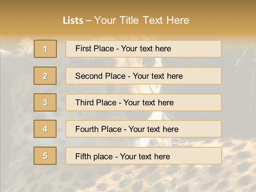Select the number 2 box
The image size is (256, 192).
(x=45, y=76)
